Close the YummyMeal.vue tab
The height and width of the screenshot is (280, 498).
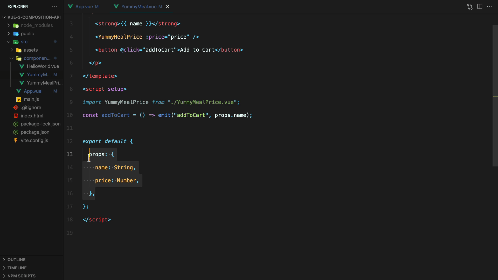[x=168, y=7]
